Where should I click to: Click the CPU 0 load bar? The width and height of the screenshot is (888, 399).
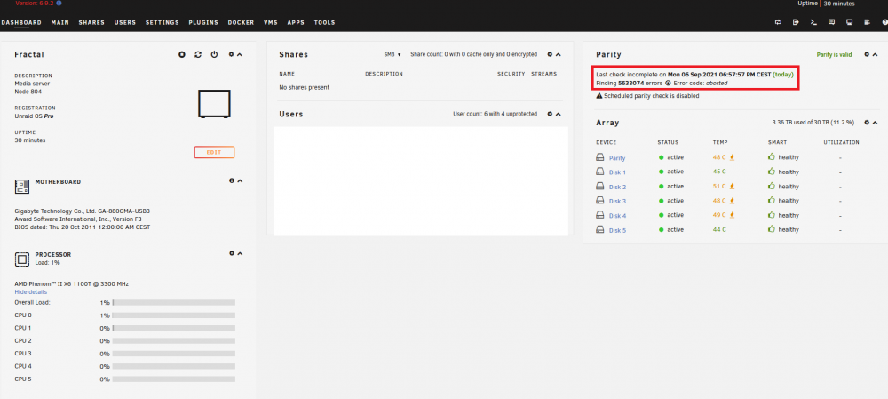click(174, 315)
